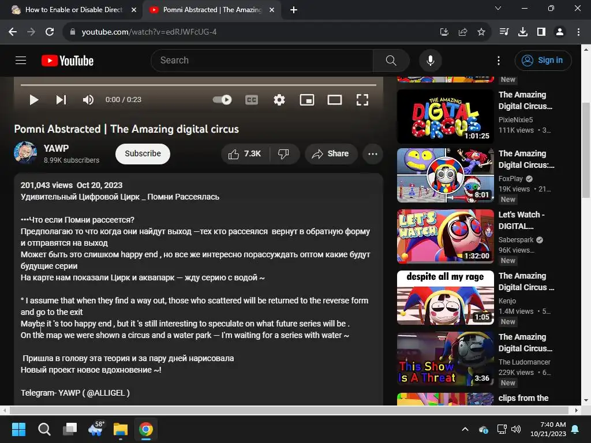Show hidden system tray icons
This screenshot has width=591, height=443.
pos(466,429)
